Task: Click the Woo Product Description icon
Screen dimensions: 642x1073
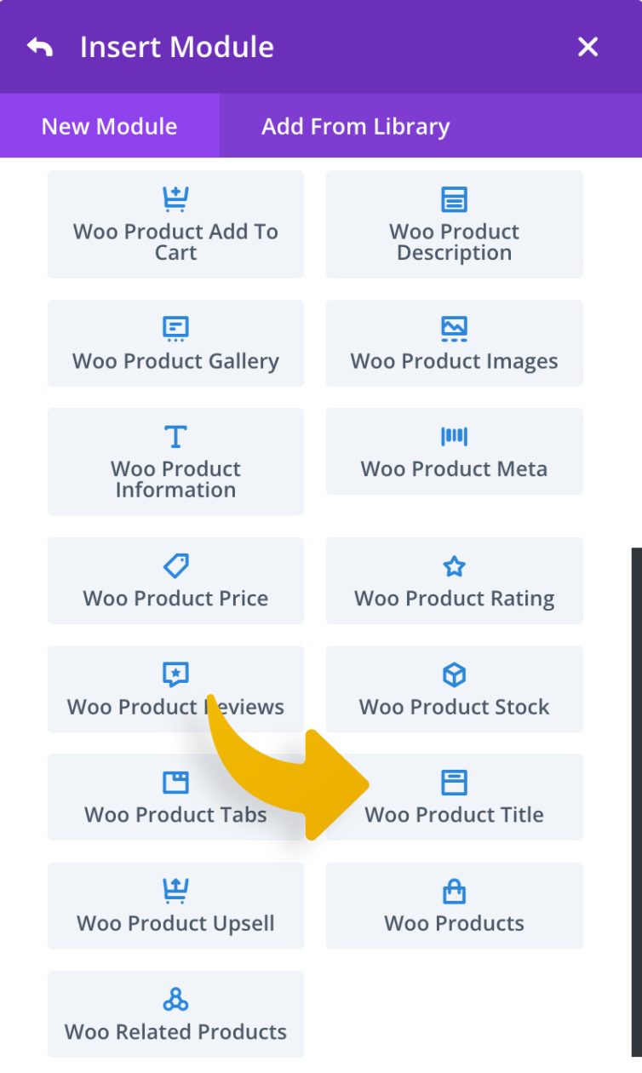Action: coord(454,199)
